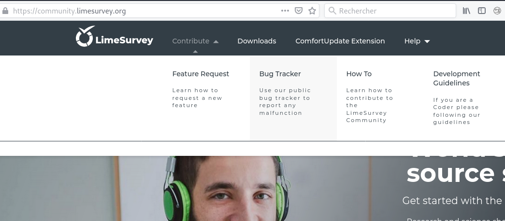Open Development Guidelines menu entry
Viewport: 505px width, 221px height.
tap(456, 79)
